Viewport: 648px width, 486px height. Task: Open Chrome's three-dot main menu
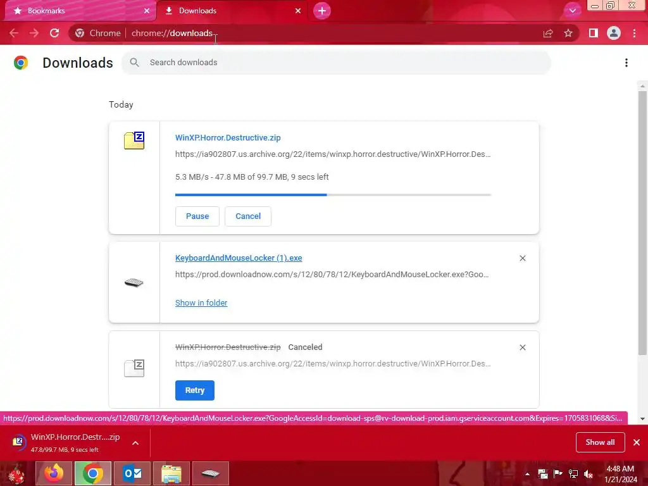pyautogui.click(x=634, y=33)
